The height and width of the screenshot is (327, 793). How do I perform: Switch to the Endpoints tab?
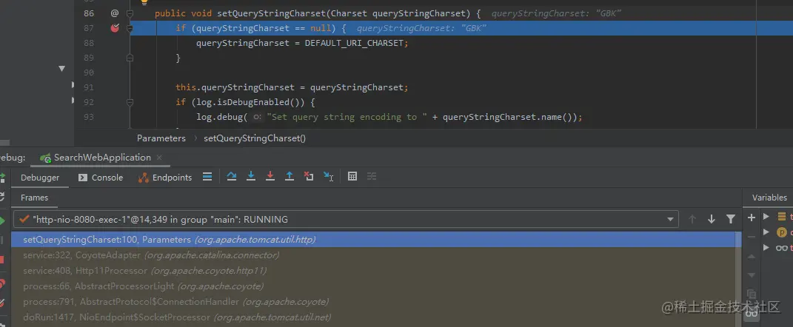pos(165,178)
